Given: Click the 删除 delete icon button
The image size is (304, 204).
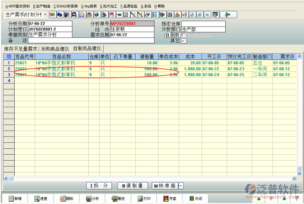Looking at the screenshot, I should pos(67,199).
